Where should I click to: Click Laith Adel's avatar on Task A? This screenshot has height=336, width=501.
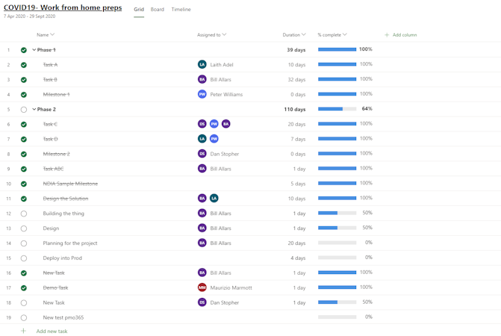click(x=202, y=65)
